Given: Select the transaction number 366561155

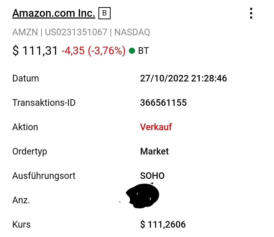Looking at the screenshot, I should pos(163,103).
